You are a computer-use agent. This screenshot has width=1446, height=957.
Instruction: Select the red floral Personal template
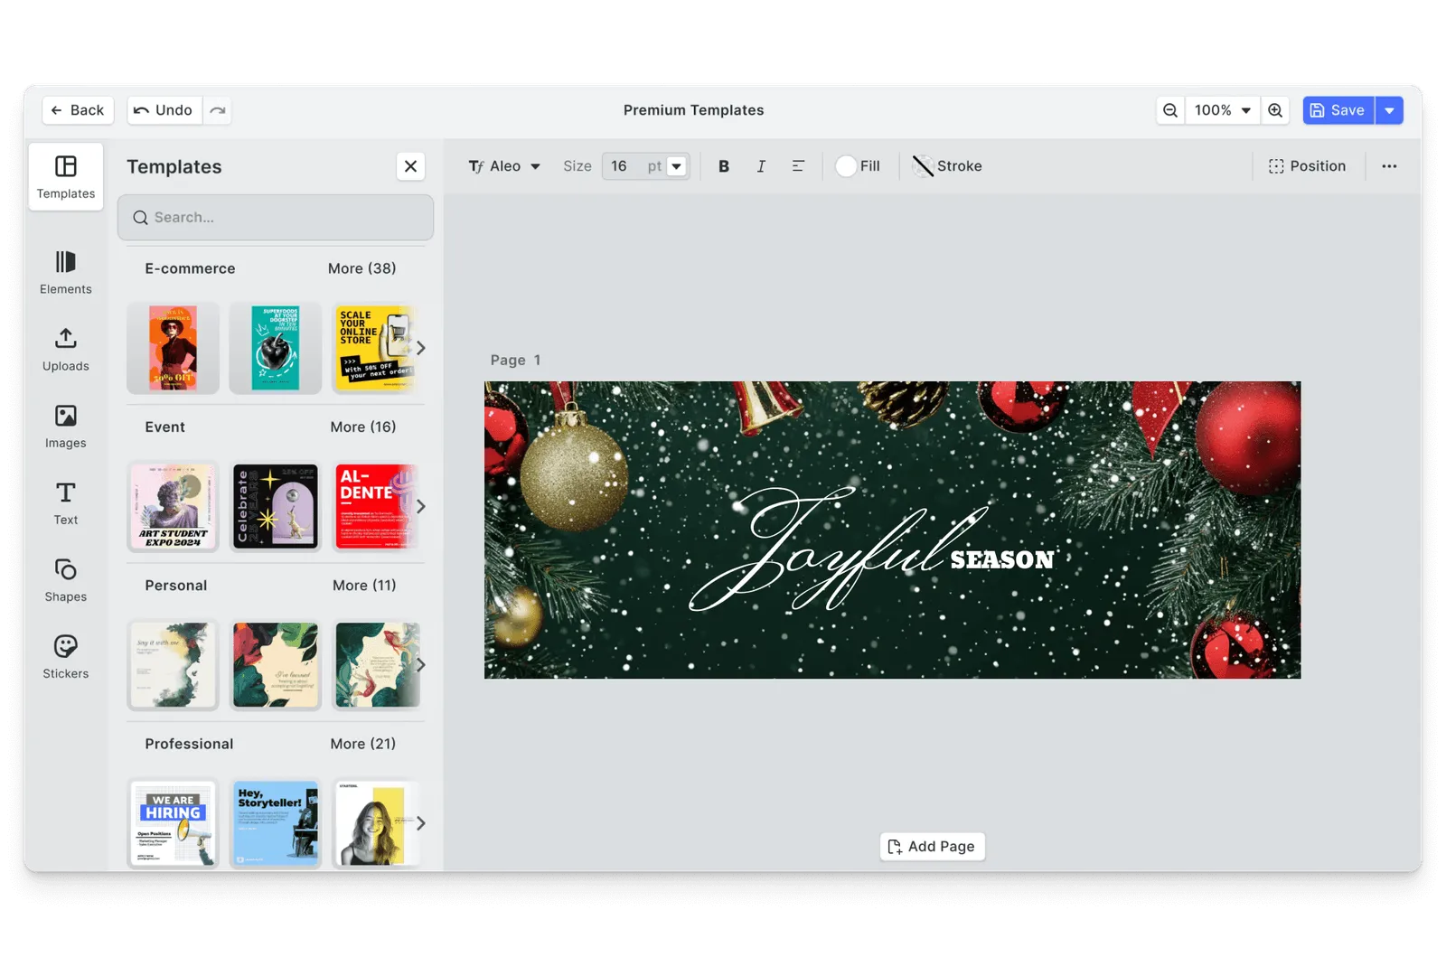(276, 664)
